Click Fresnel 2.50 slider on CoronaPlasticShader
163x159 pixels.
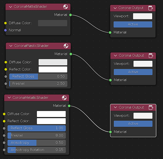coord(38,84)
